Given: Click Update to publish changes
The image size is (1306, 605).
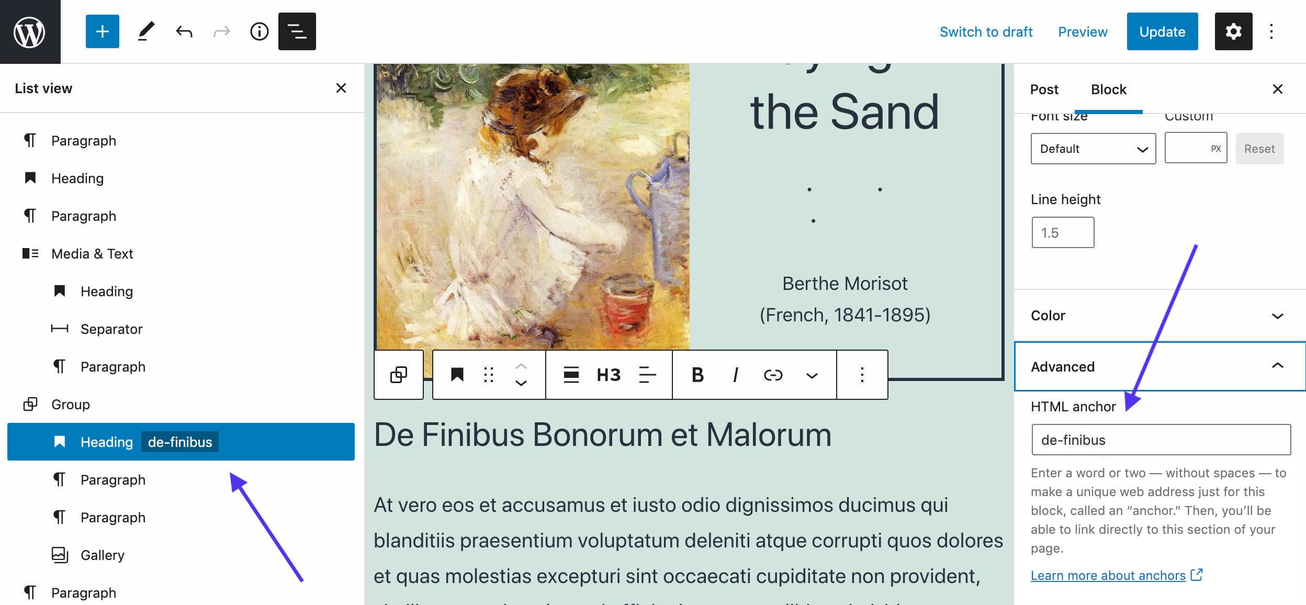Looking at the screenshot, I should (1163, 31).
